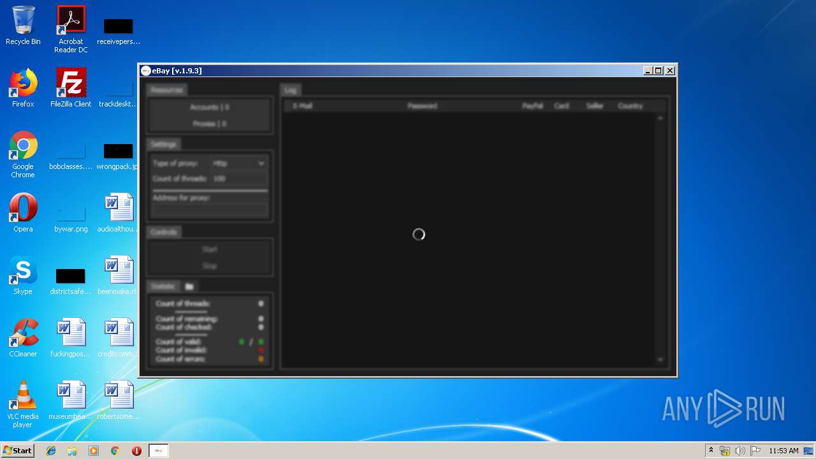Open the volume control in the system tray

pyautogui.click(x=740, y=451)
